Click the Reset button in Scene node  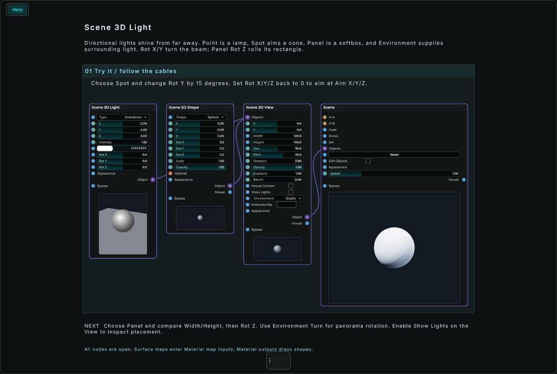pos(394,155)
